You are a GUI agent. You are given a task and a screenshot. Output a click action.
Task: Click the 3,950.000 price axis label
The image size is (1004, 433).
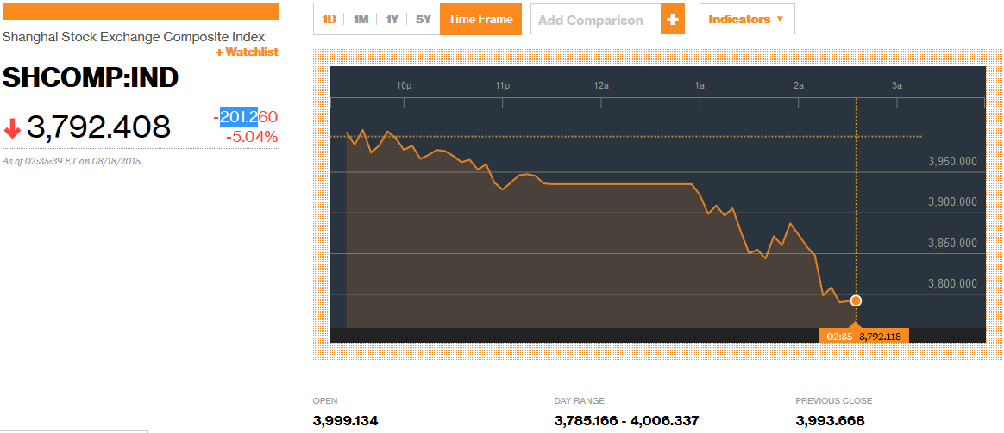(952, 162)
